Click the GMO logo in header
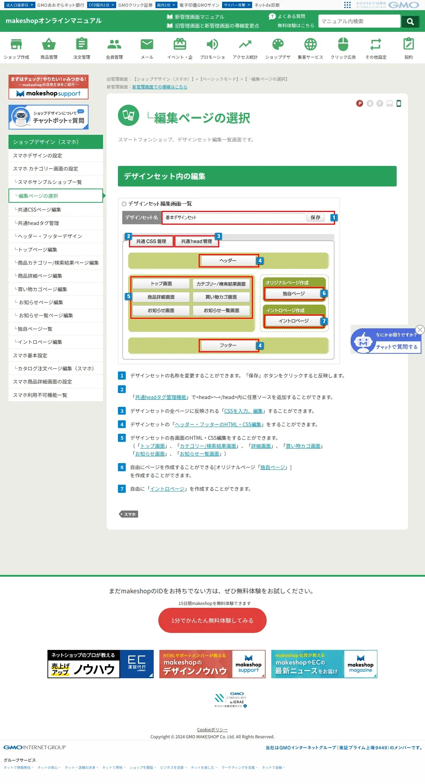 coord(404,5)
